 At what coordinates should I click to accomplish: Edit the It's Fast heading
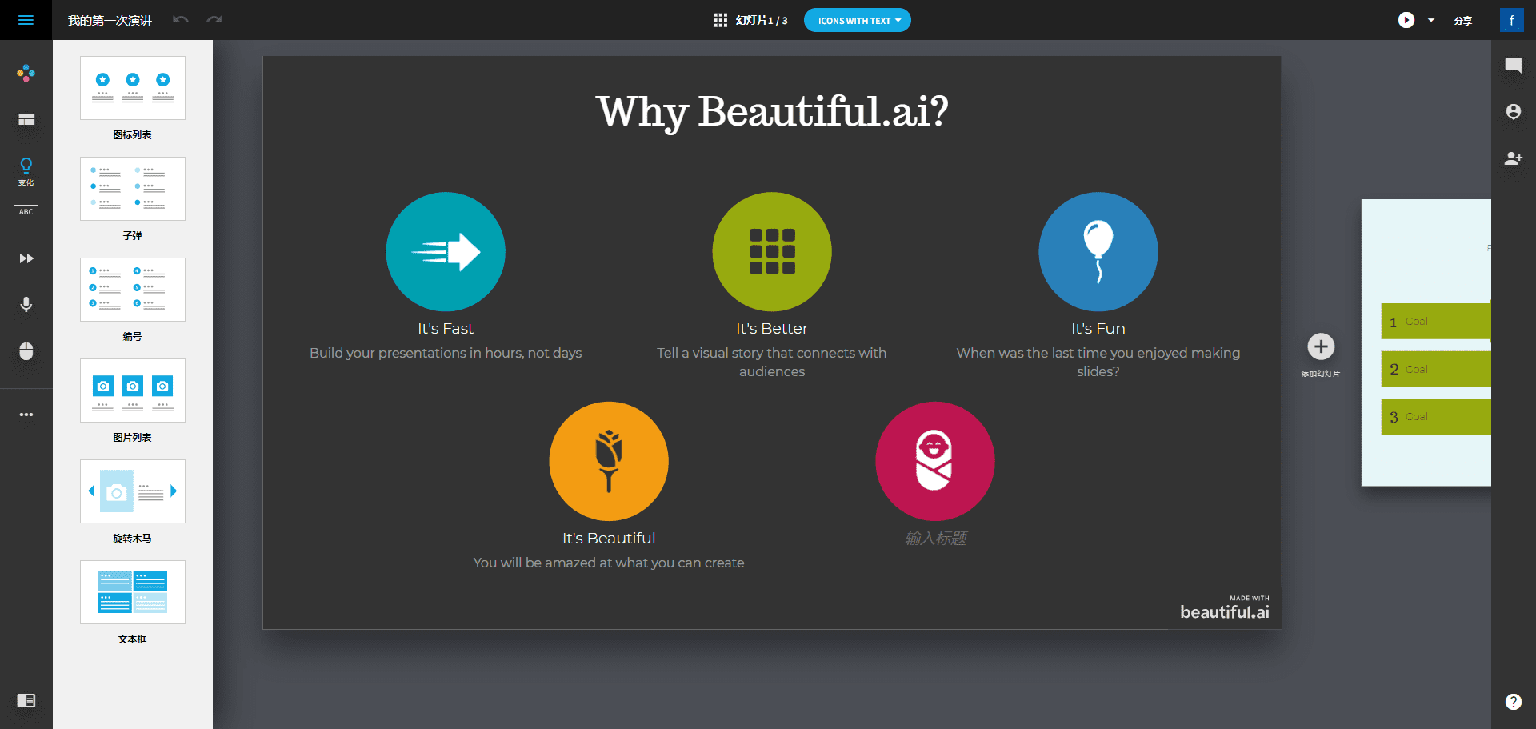pyautogui.click(x=446, y=329)
